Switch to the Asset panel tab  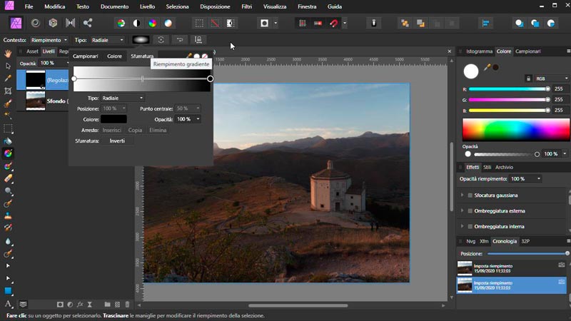point(32,51)
